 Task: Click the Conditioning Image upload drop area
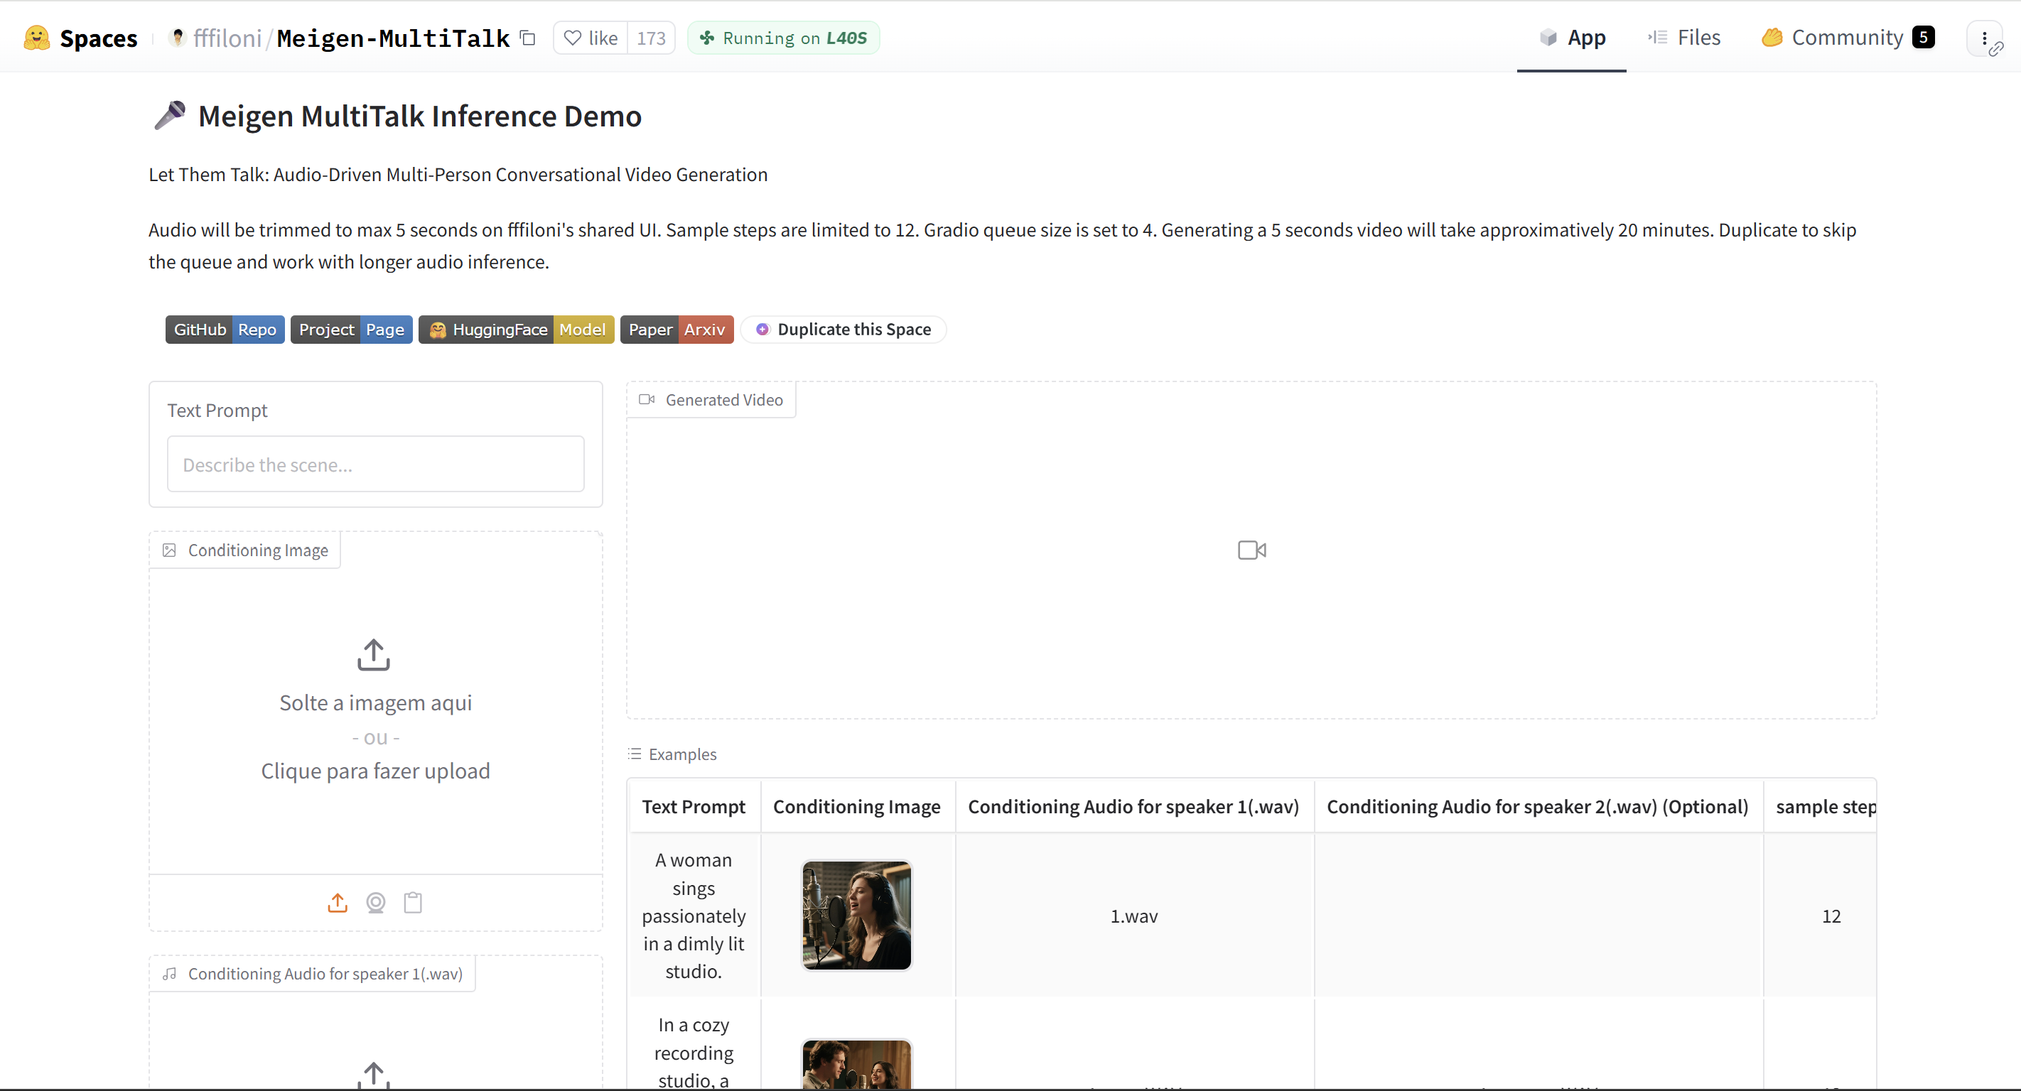tap(375, 710)
